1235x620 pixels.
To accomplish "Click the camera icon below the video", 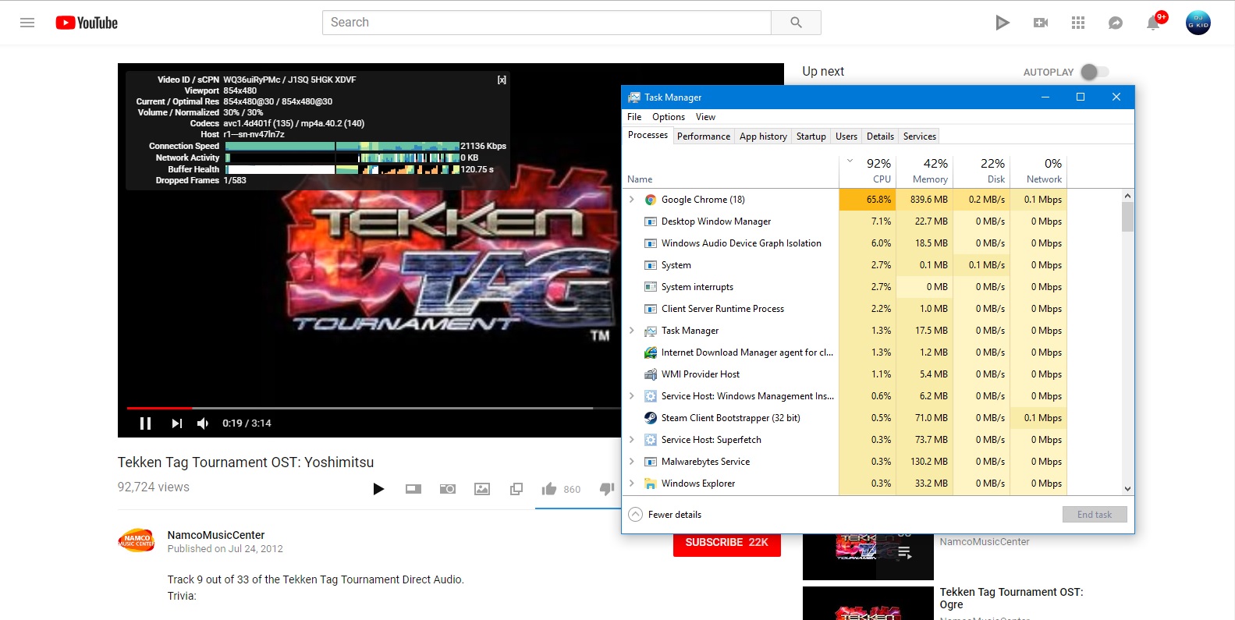I will coord(448,489).
